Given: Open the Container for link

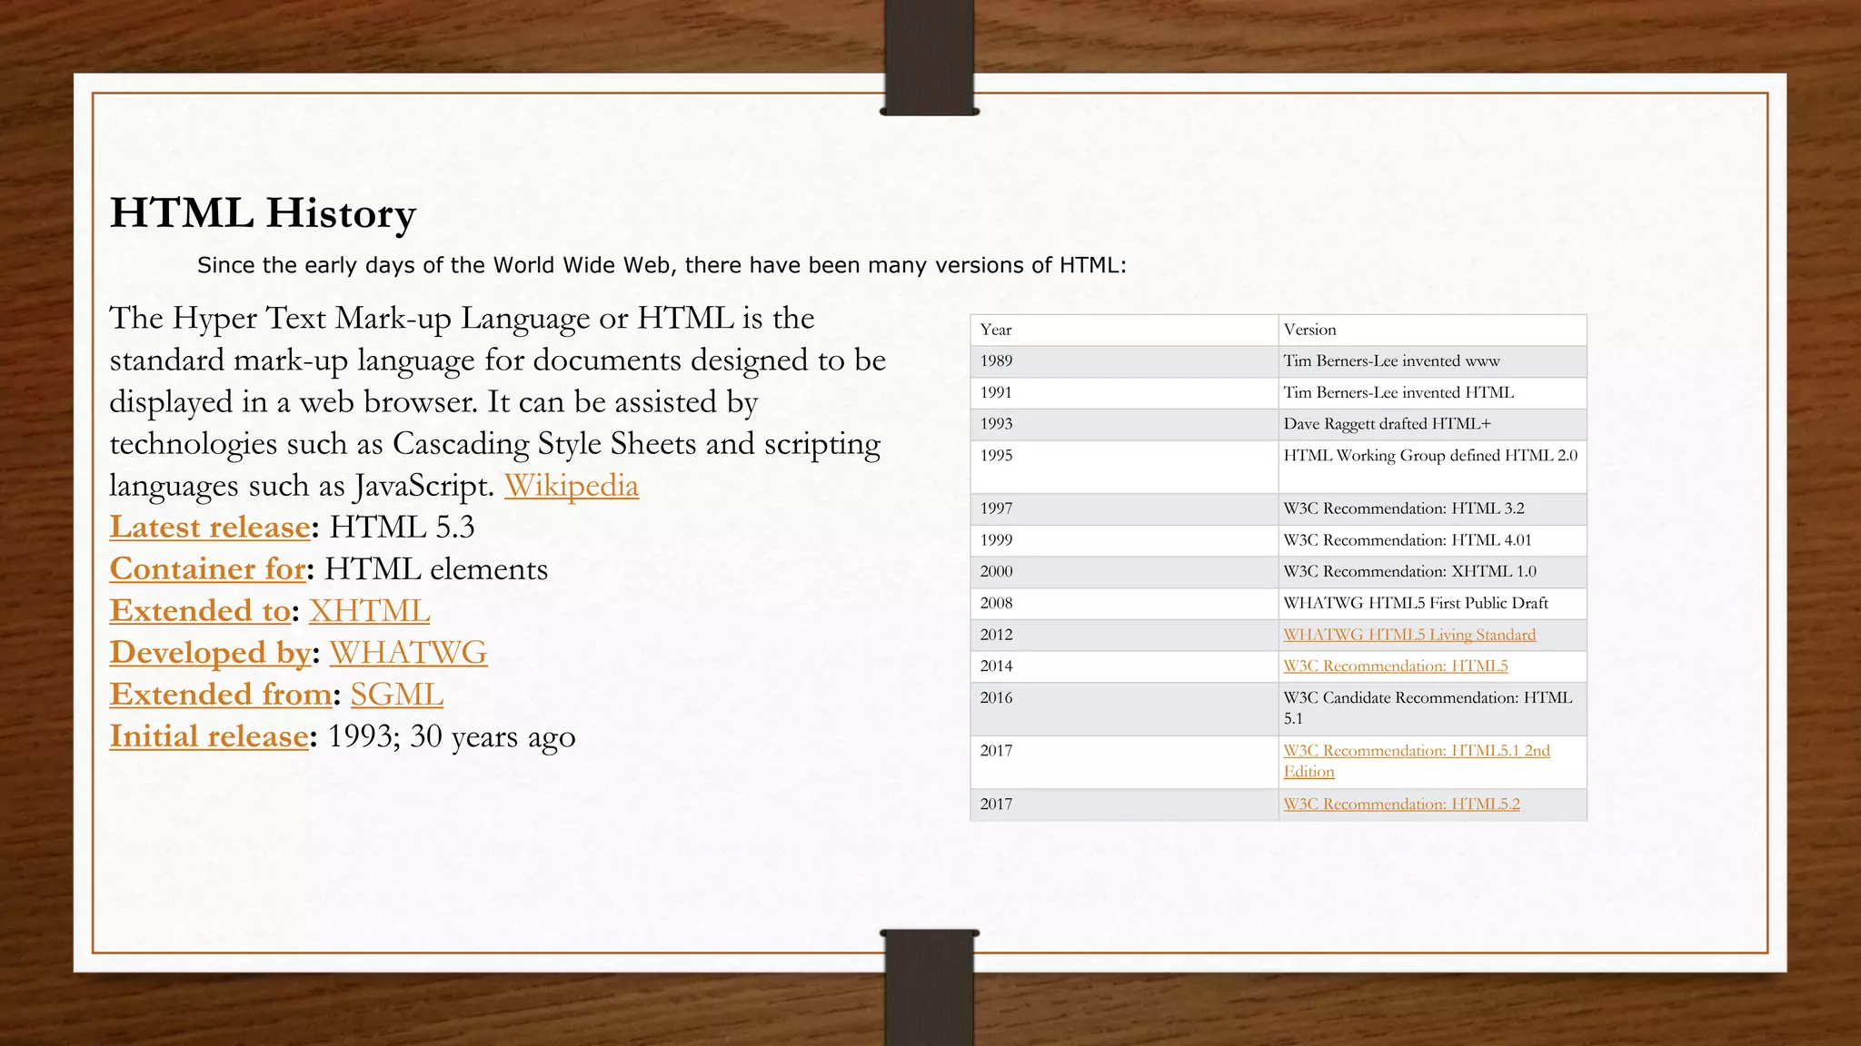Looking at the screenshot, I should pyautogui.click(x=208, y=569).
